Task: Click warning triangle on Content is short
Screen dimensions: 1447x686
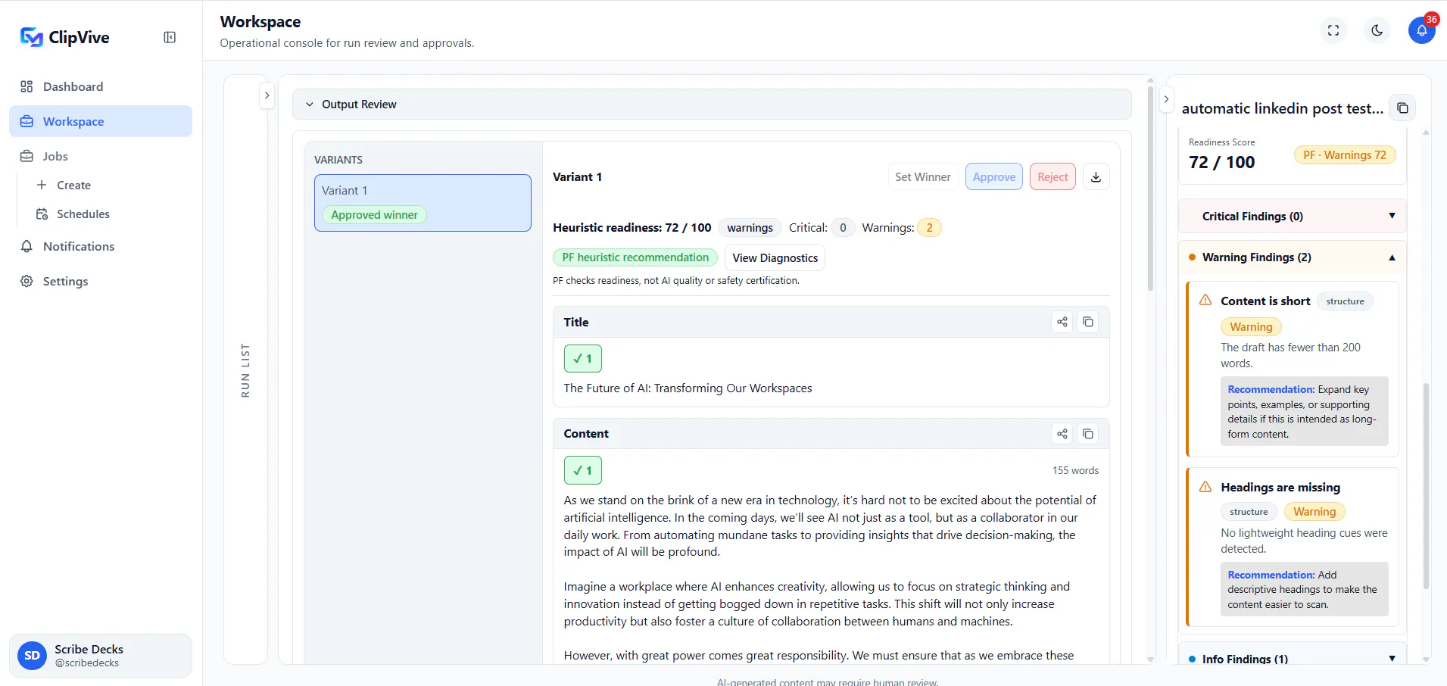Action: pos(1205,301)
